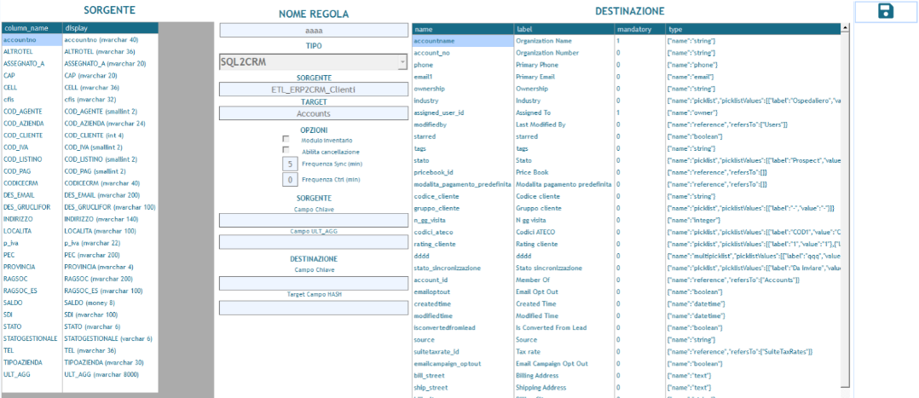This screenshot has width=919, height=398.
Task: Select suitetaxrate_id destination field
Action: pos(462,352)
